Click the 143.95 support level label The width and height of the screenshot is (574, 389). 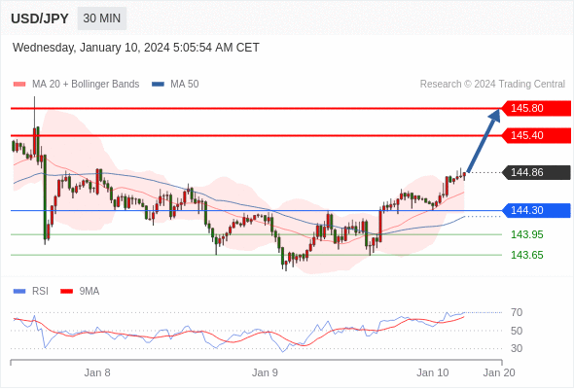(526, 234)
